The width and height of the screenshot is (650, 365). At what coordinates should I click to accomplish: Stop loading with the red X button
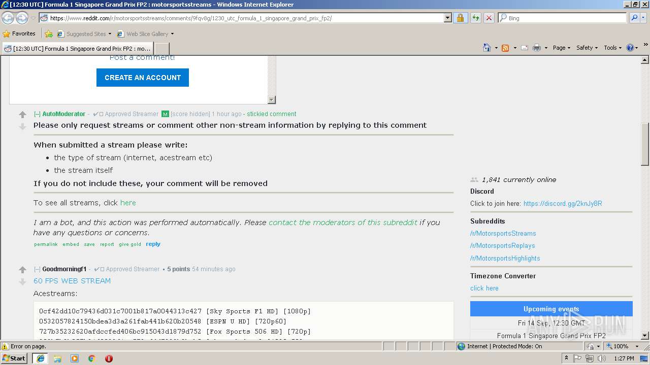489,18
